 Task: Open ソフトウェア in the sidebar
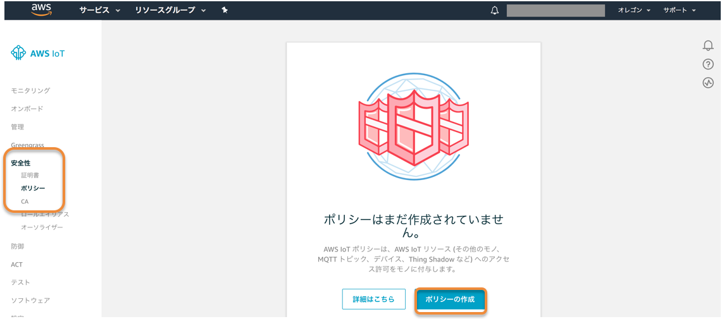pyautogui.click(x=30, y=301)
